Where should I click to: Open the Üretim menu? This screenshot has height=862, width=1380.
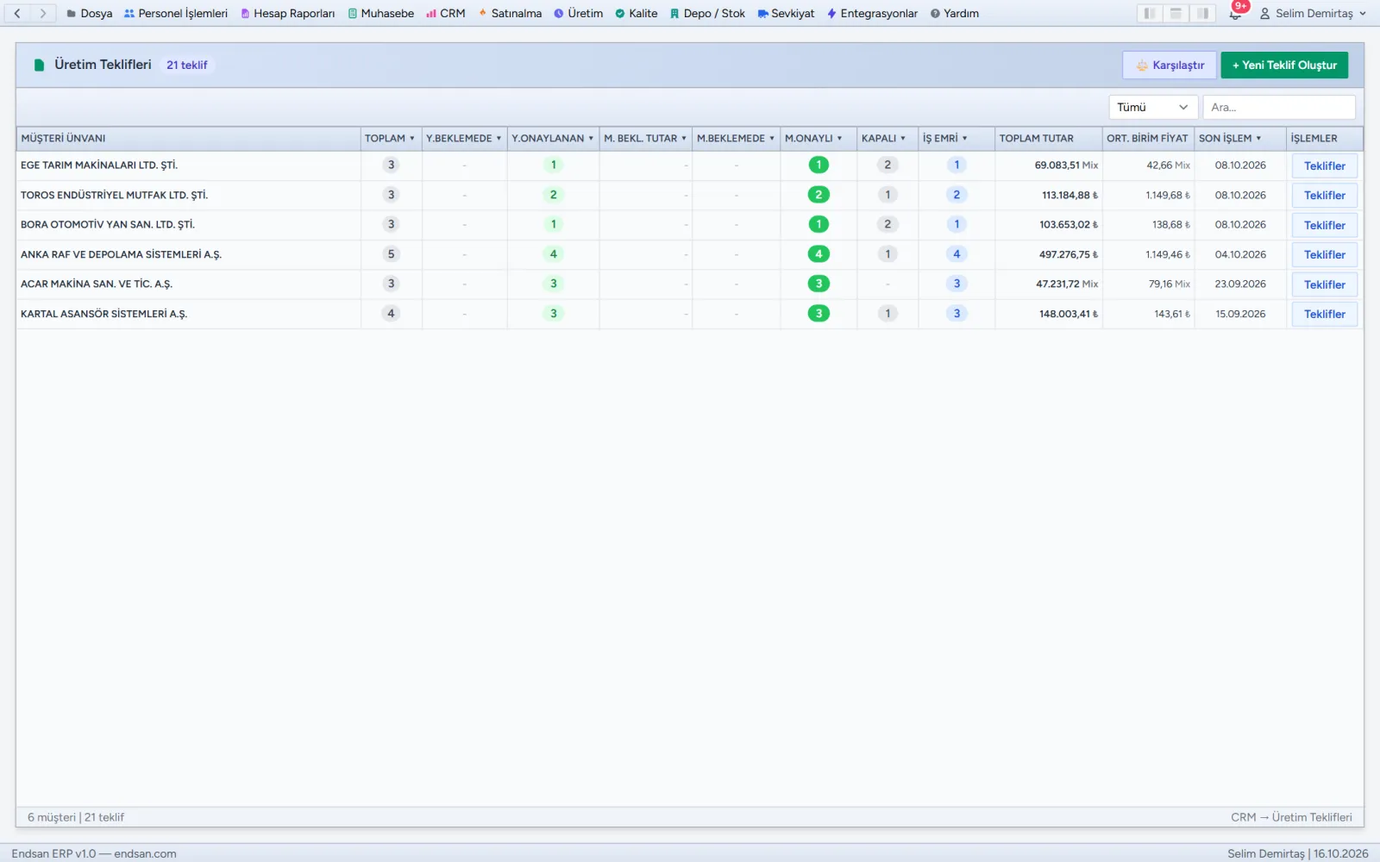pyautogui.click(x=578, y=13)
